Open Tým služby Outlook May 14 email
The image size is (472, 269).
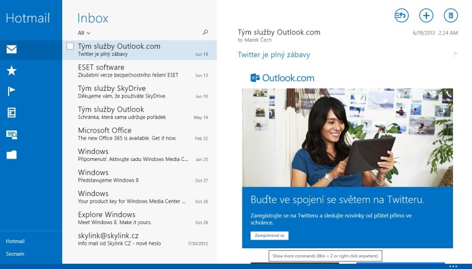[139, 113]
